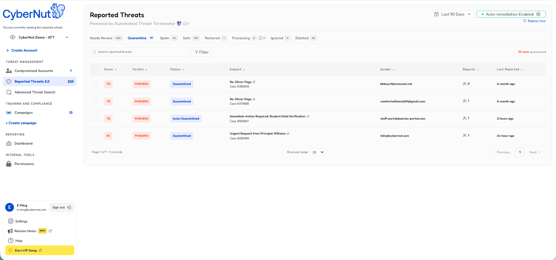This screenshot has height=260, width=556.
Task: Click the calendar icon for date range
Action: click(x=437, y=14)
